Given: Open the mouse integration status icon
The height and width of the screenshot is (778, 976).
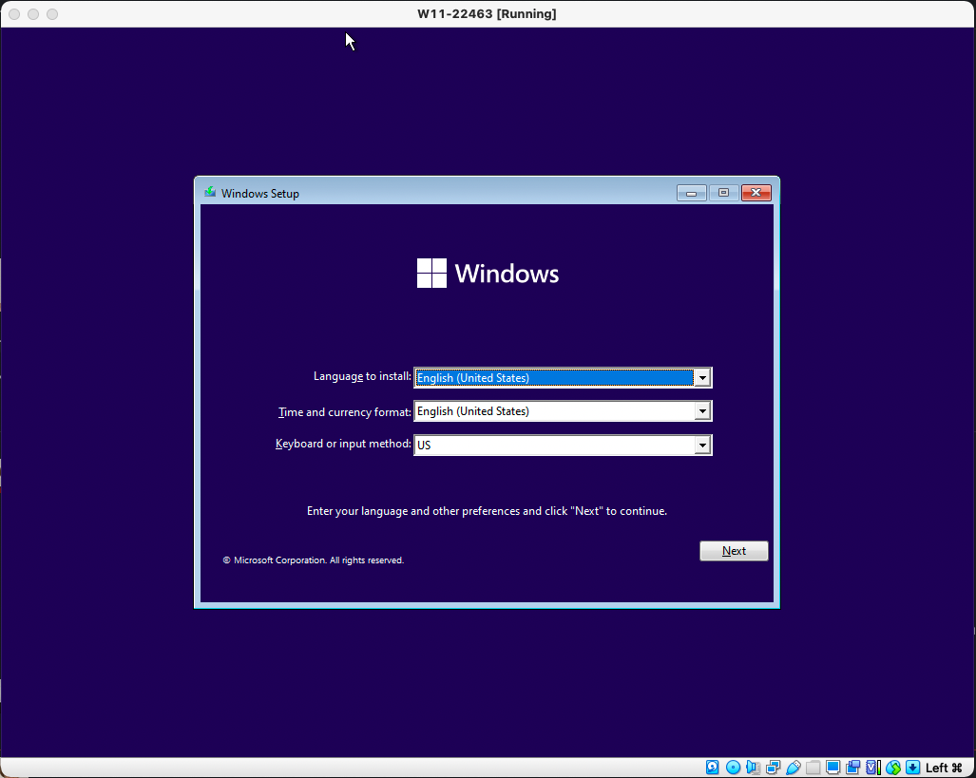Looking at the screenshot, I should (893, 768).
